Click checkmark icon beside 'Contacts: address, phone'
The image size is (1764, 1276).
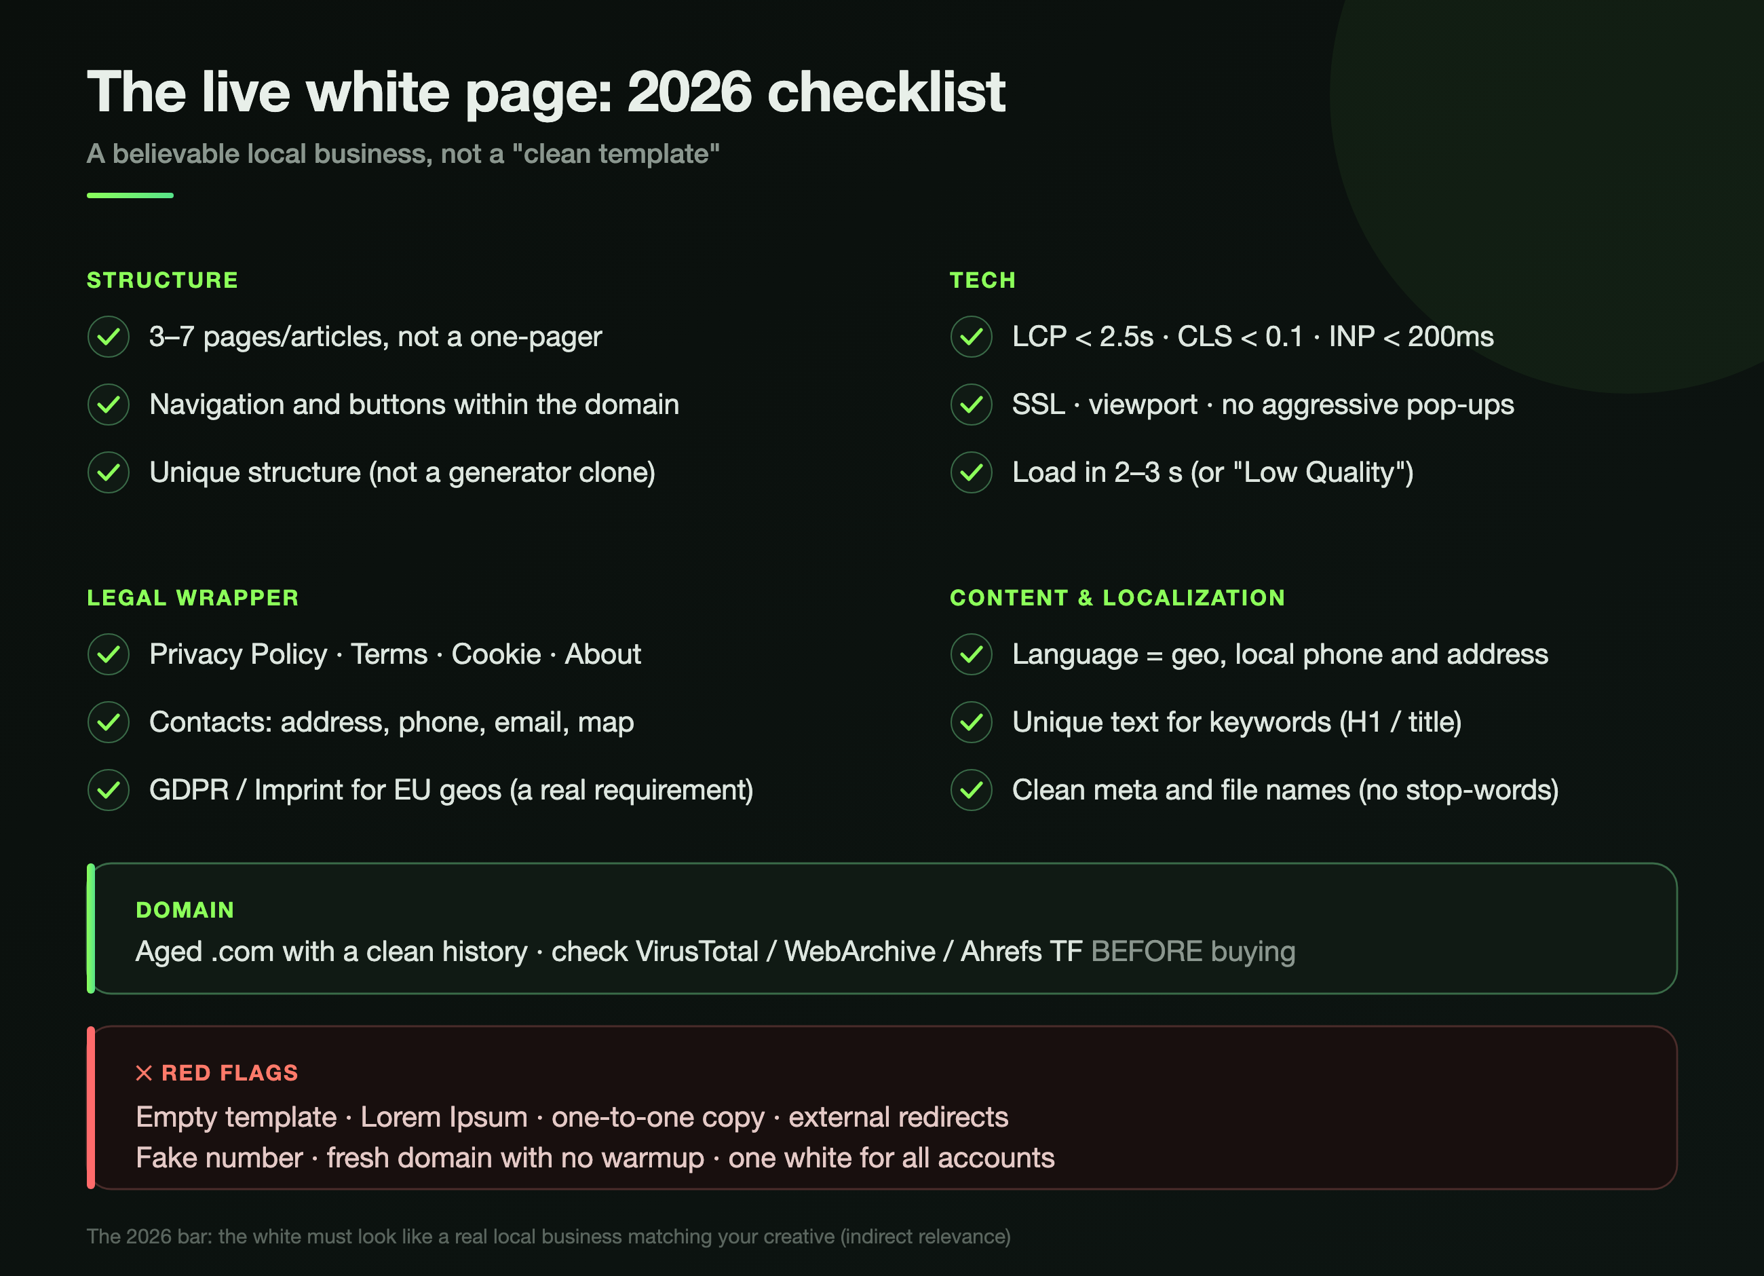click(x=108, y=722)
